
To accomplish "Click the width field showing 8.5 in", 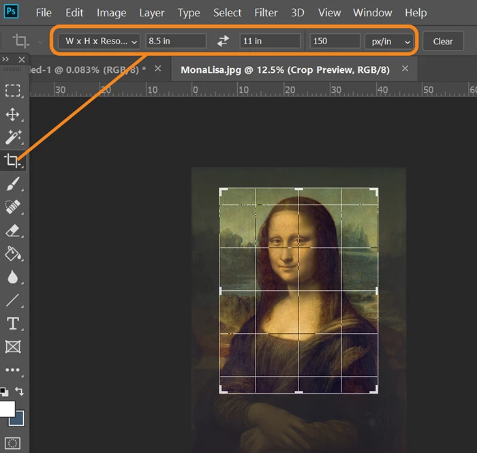I will pos(176,41).
